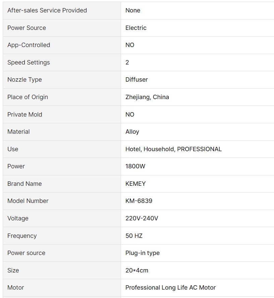274x298 pixels.
Task: Click the 'Model Number' row label
Action: (x=28, y=201)
